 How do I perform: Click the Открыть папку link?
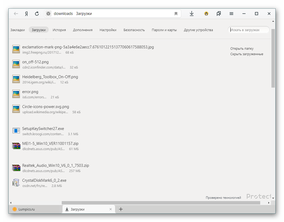point(242,48)
